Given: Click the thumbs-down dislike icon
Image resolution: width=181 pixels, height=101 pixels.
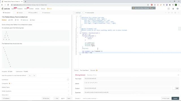Looking at the screenshot, I should (x=16, y=20).
